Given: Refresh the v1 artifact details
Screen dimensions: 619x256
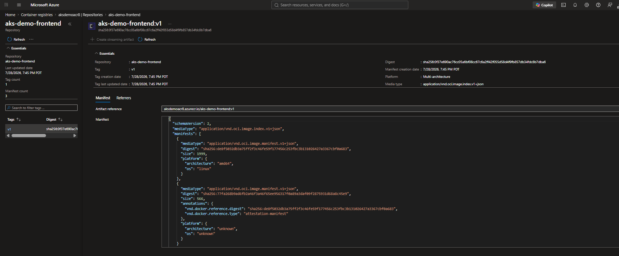Looking at the screenshot, I should click(x=147, y=39).
